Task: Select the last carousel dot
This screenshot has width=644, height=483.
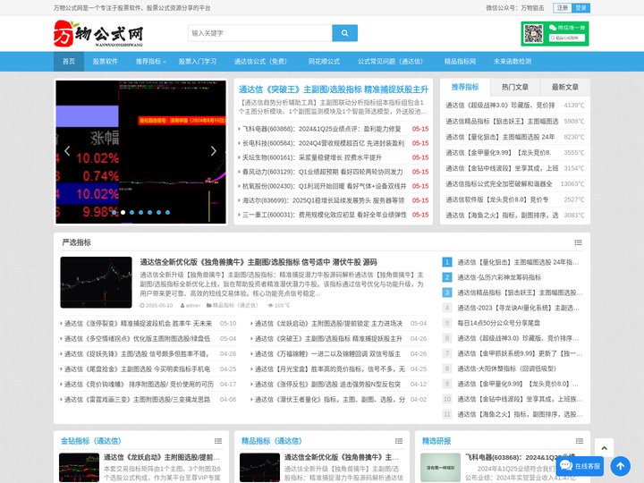Action: [x=167, y=212]
